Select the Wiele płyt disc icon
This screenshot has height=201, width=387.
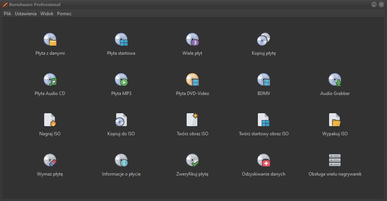pos(192,40)
